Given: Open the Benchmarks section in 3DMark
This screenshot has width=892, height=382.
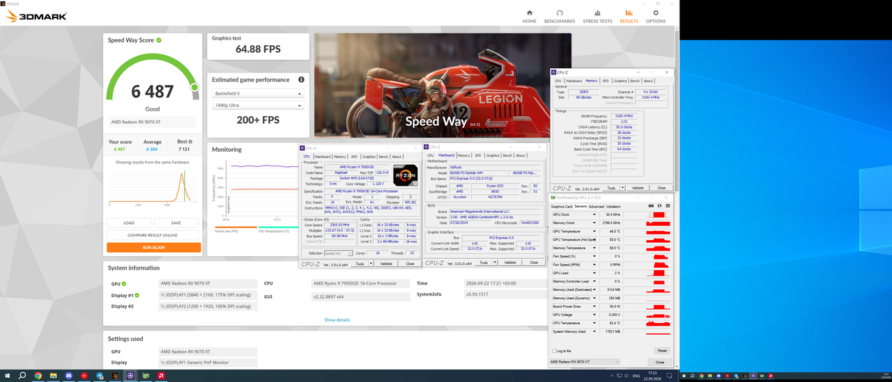Looking at the screenshot, I should coord(559,16).
